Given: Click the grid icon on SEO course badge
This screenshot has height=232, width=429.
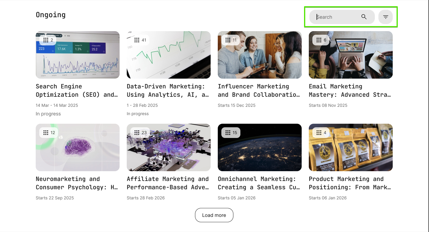Looking at the screenshot, I should [46, 40].
